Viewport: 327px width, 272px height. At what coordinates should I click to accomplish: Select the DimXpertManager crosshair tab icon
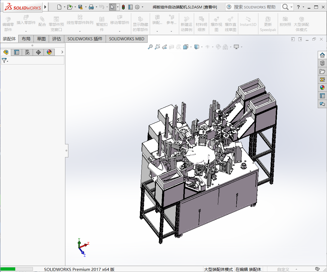pyautogui.click(x=38, y=52)
